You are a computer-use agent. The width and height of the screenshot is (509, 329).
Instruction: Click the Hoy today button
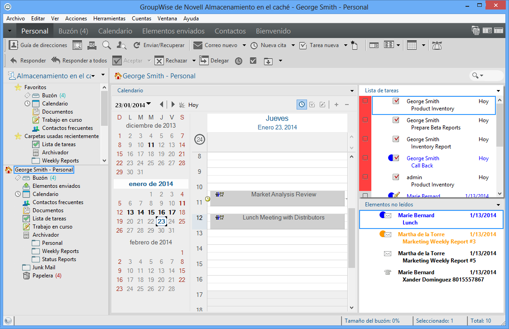pyautogui.click(x=189, y=105)
